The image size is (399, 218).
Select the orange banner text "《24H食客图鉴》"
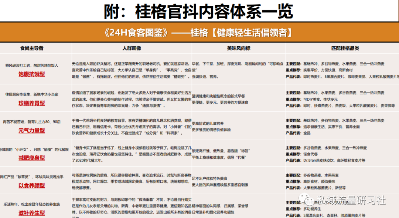[x=136, y=33]
